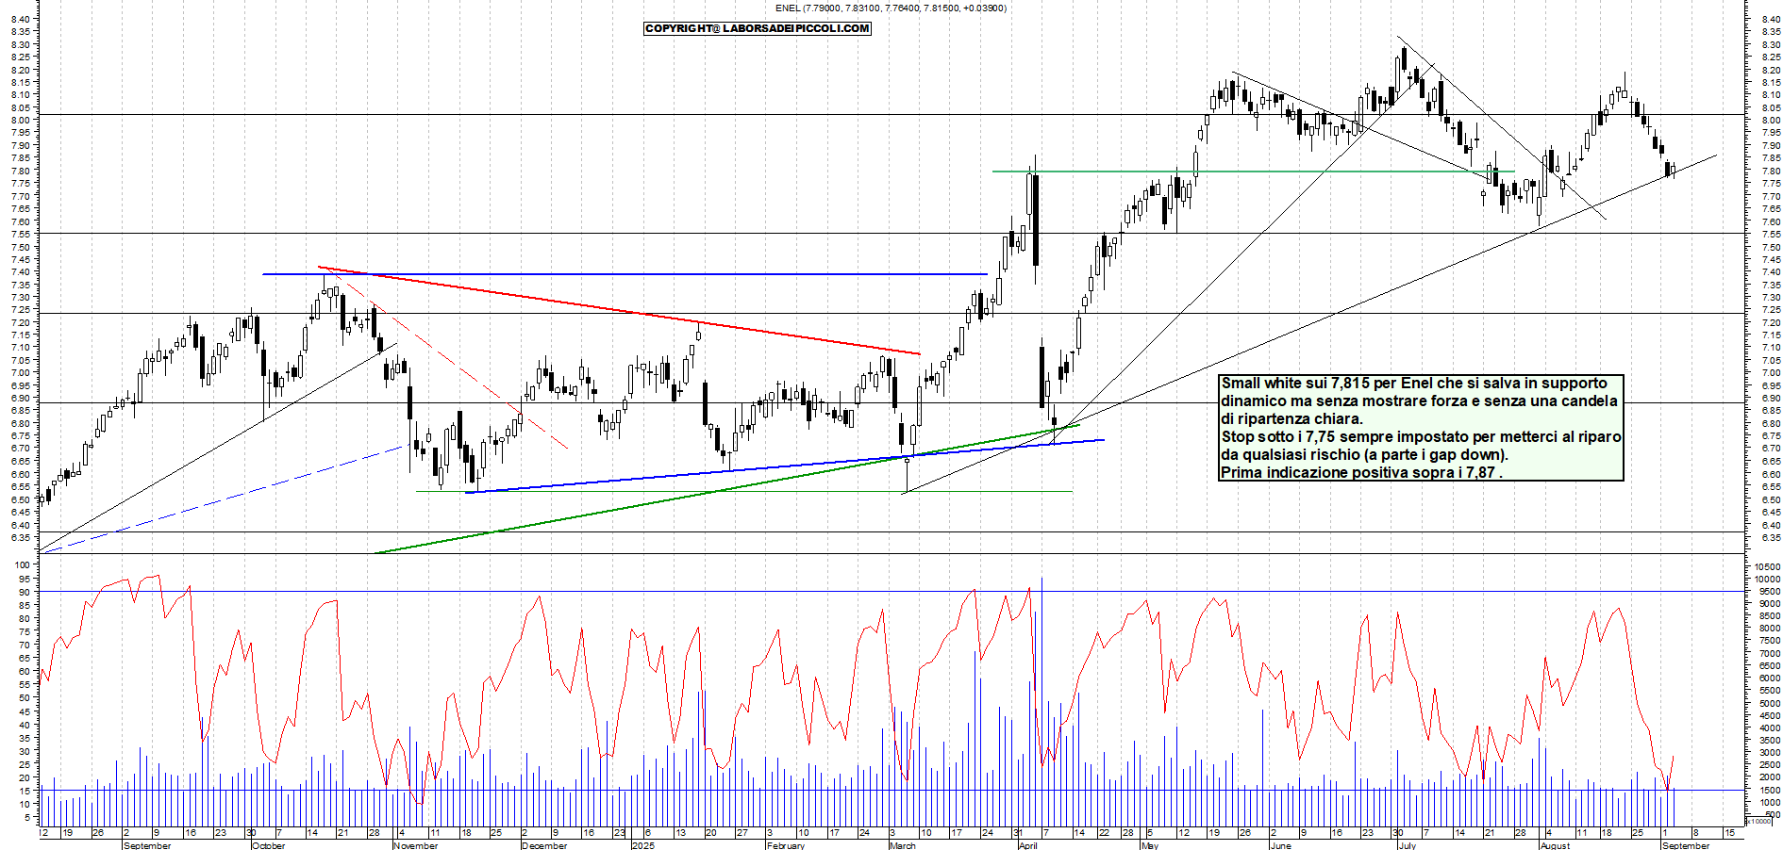
Task: Click the 6.35 label on the right price axis
Action: (1770, 537)
